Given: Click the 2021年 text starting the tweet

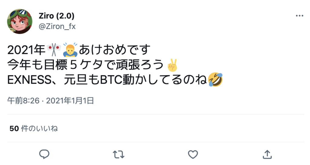Looking at the screenshot, I should (x=26, y=50).
